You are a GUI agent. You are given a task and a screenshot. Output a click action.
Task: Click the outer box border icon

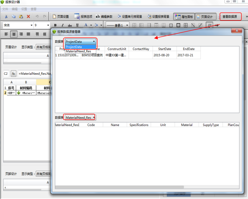[x=178, y=25]
